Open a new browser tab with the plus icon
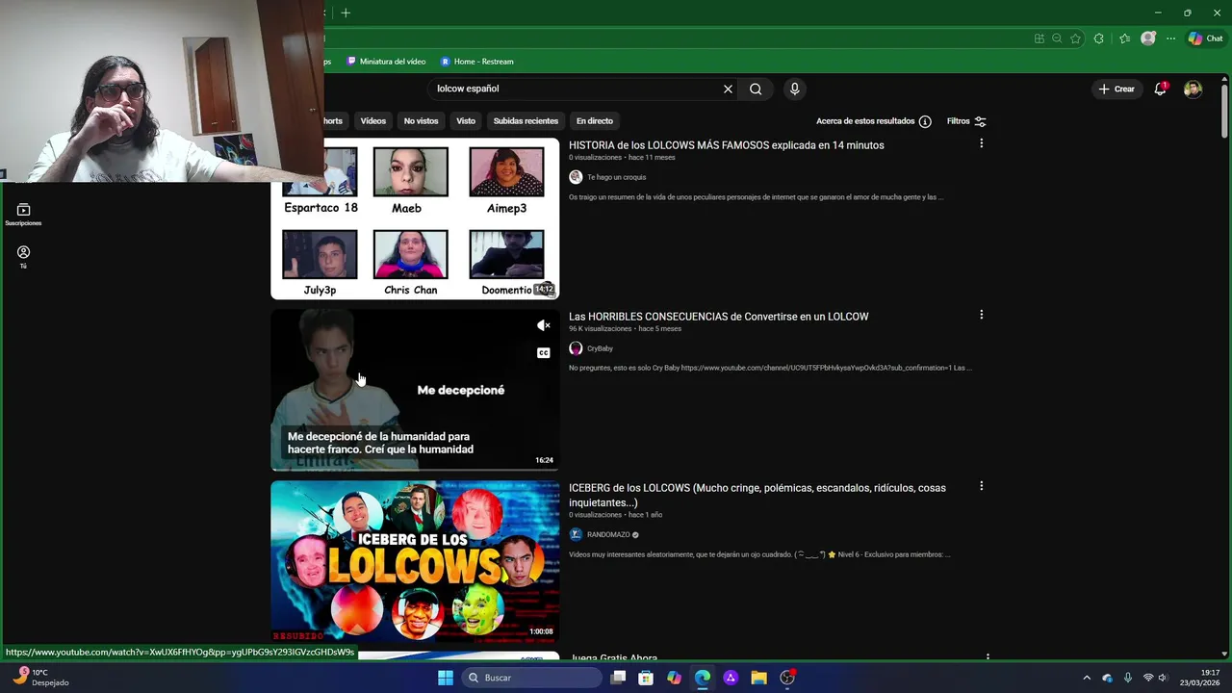Image resolution: width=1232 pixels, height=693 pixels. point(346,13)
